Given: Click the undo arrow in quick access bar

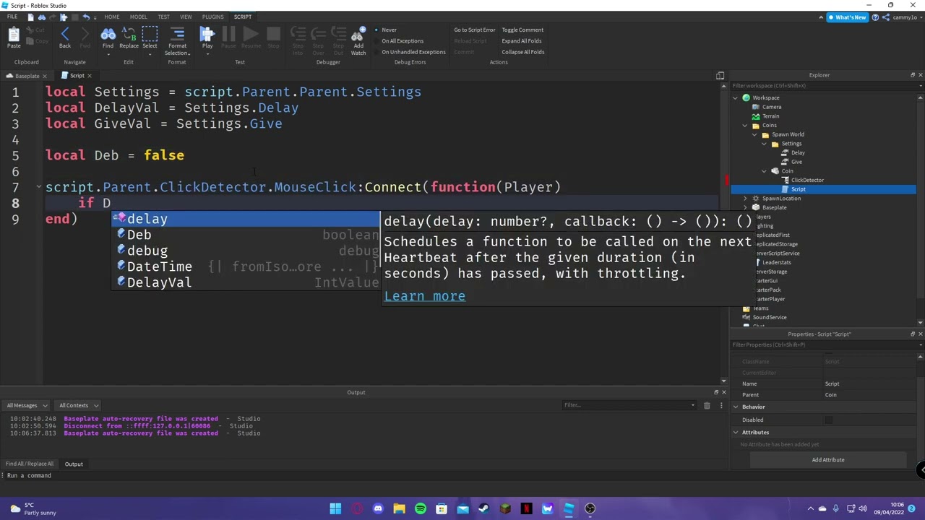Looking at the screenshot, I should [86, 17].
